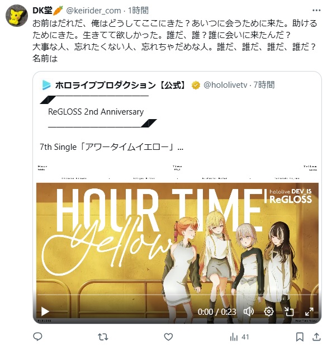
Task: Open DK堂's Pichu profile avatar
Action: pos(17,16)
